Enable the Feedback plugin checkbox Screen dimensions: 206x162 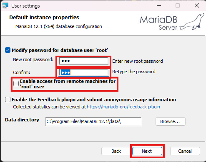coord(8,100)
